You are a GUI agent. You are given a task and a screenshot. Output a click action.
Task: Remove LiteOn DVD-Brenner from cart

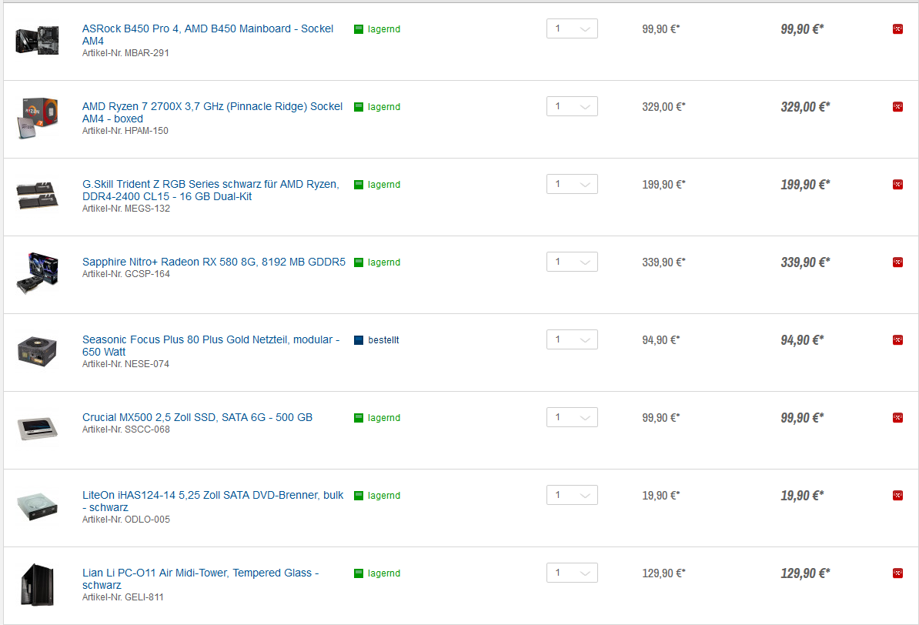coord(897,496)
